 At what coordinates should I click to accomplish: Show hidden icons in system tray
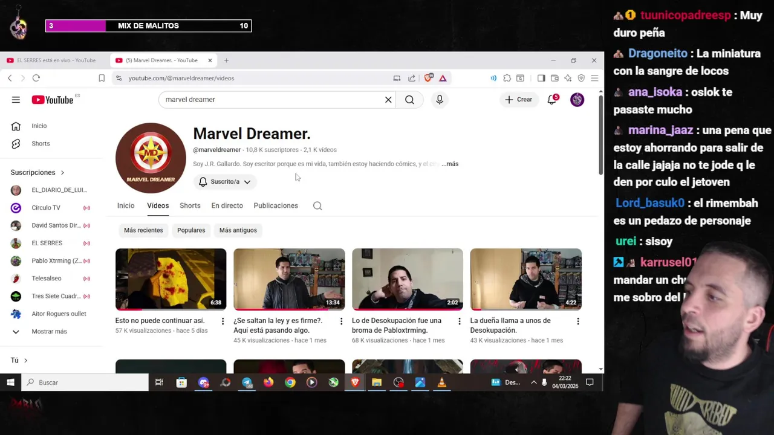tap(533, 382)
